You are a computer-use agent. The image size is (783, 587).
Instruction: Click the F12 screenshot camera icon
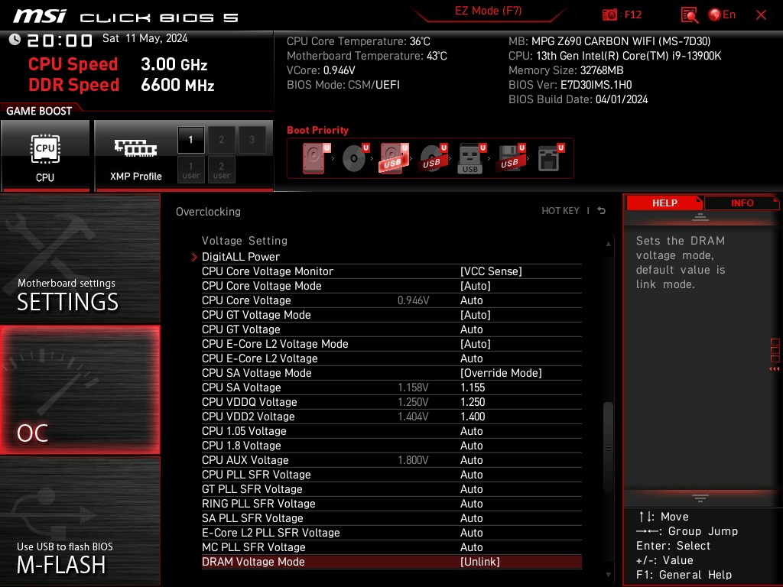(x=609, y=15)
